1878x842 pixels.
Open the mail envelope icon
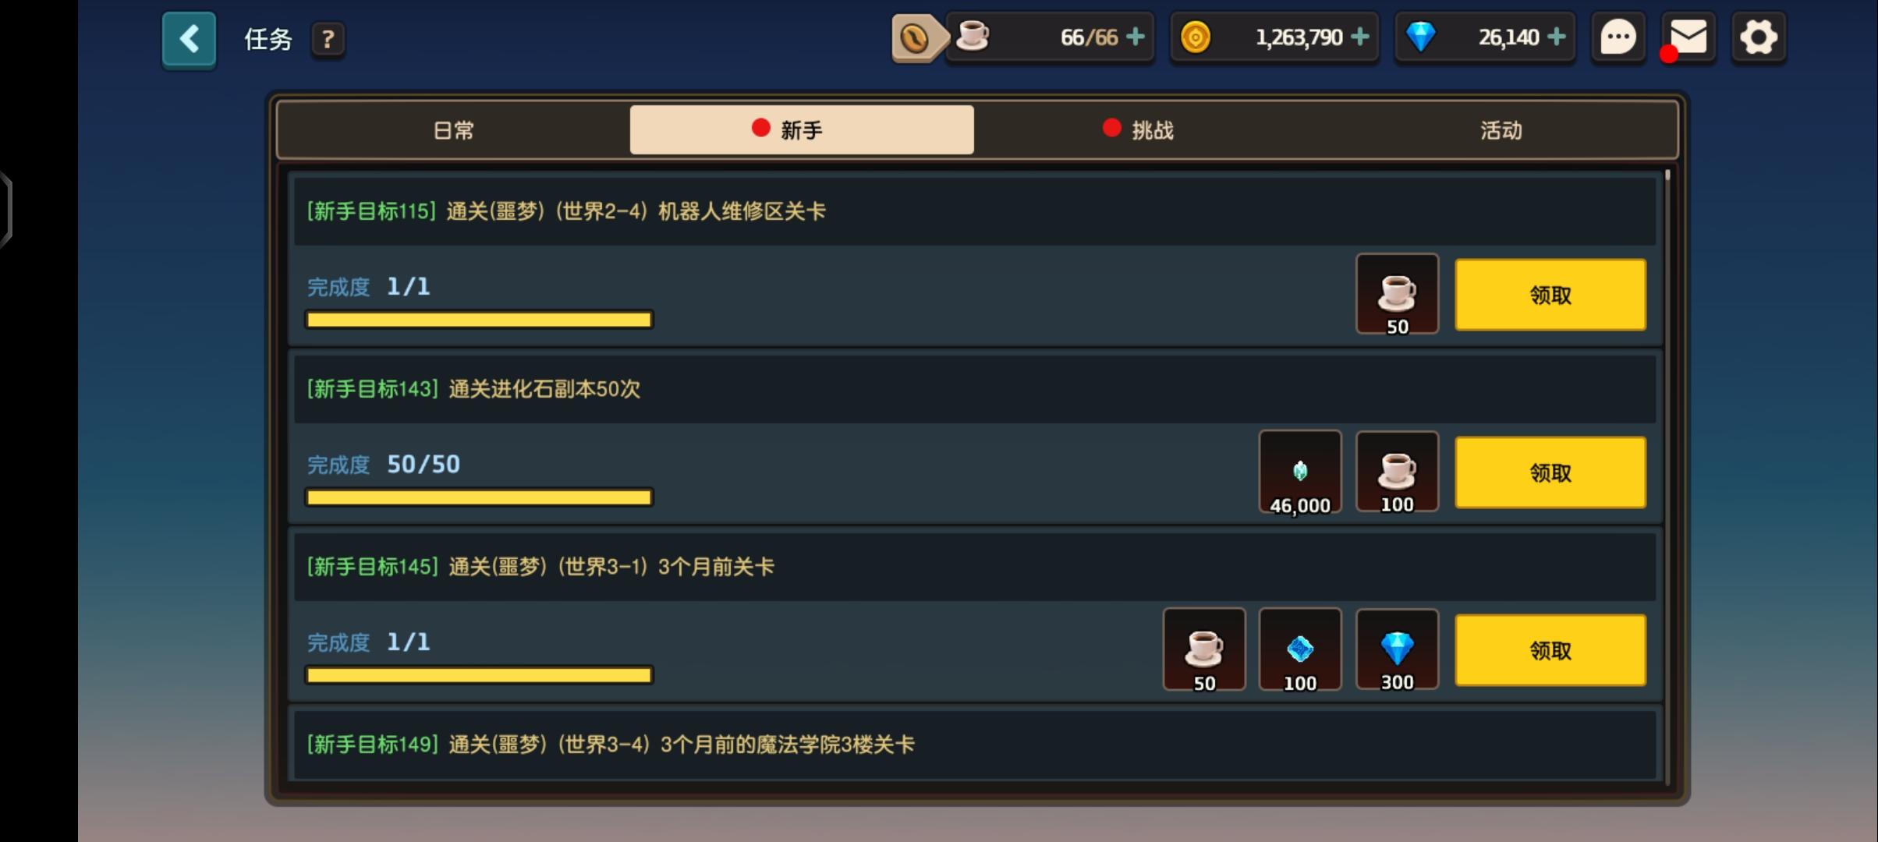pos(1688,37)
